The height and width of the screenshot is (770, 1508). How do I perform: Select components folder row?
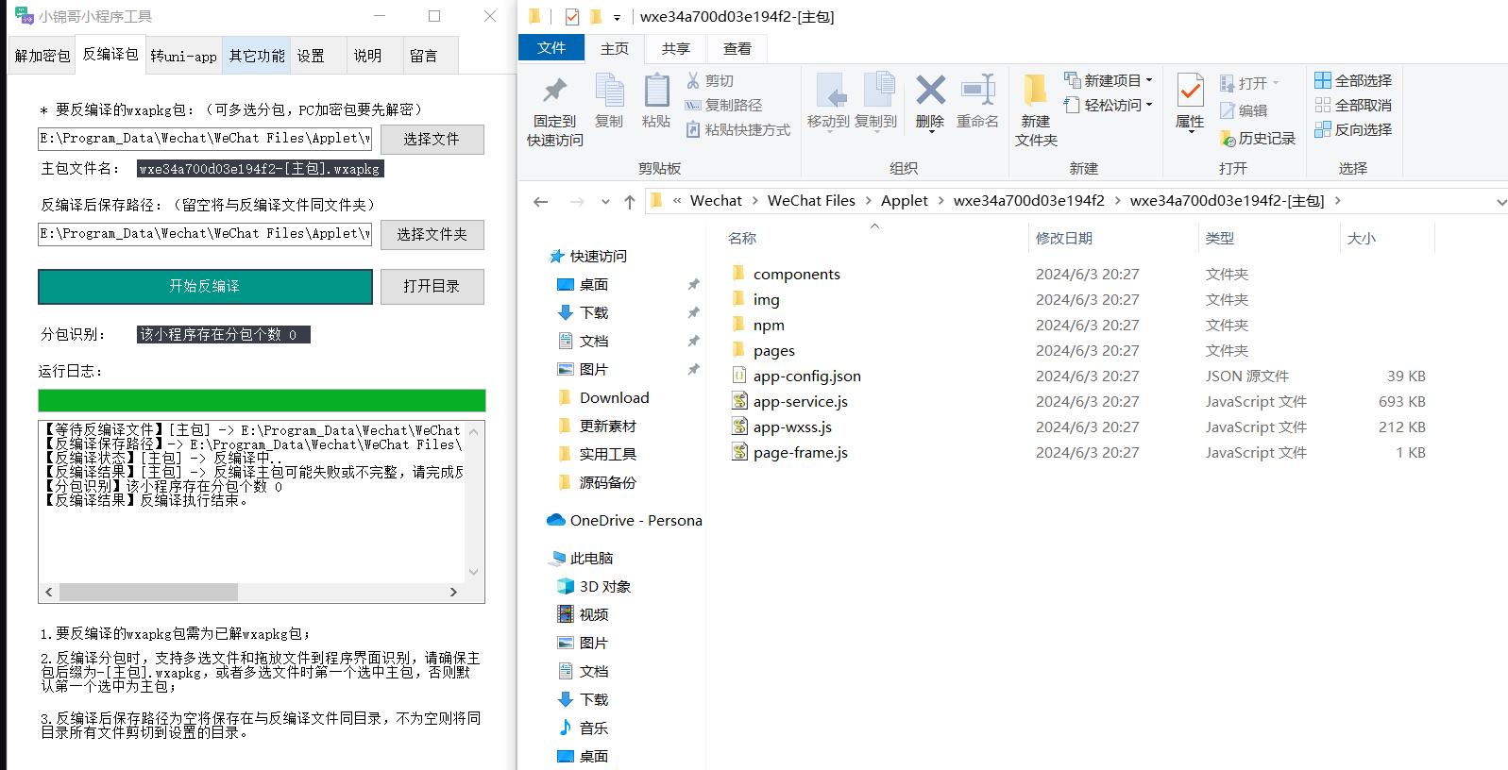click(1078, 275)
